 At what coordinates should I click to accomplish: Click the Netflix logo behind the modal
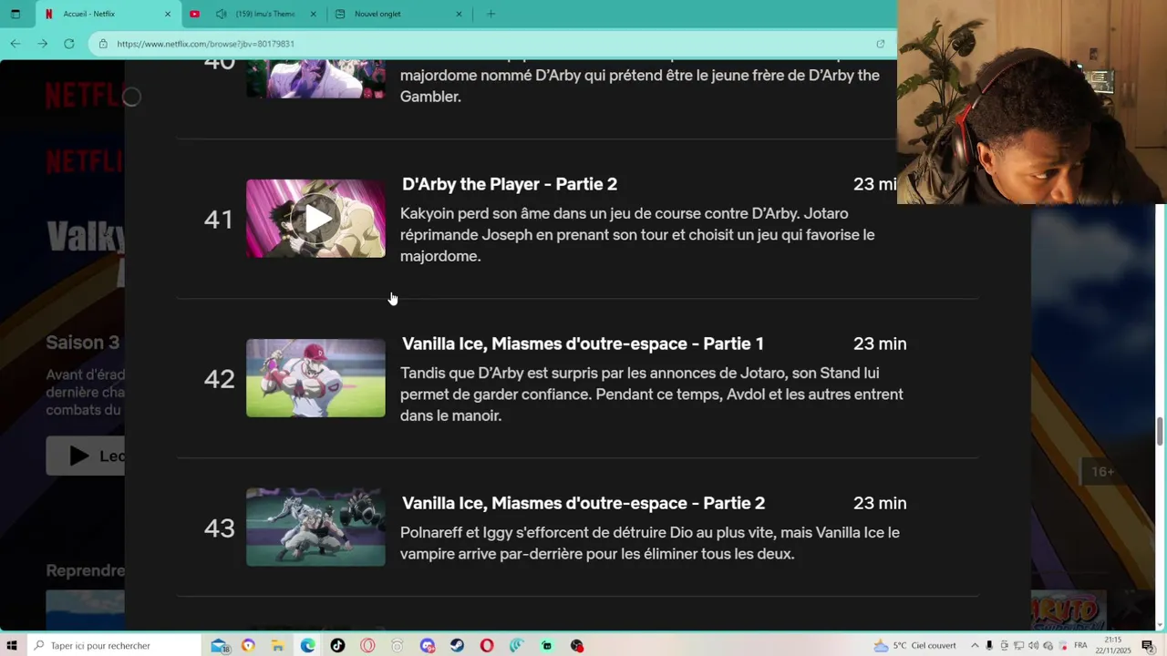tap(84, 96)
